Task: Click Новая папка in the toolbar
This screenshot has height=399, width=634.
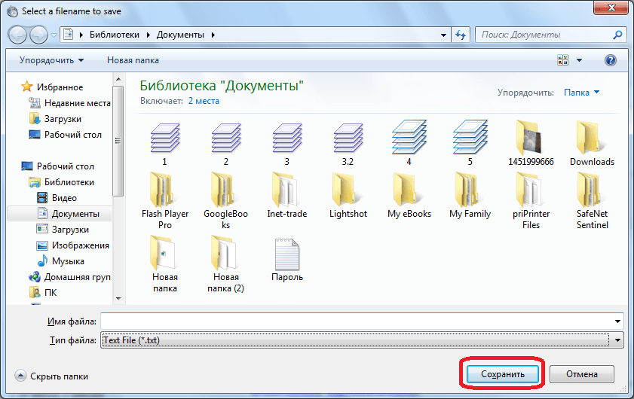Action: [132, 60]
